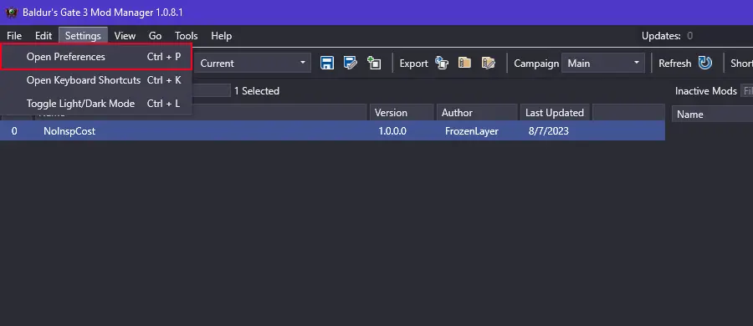Screen dimensions: 753x326
Task: Click the Refresh circular arrow icon
Action: pos(705,63)
